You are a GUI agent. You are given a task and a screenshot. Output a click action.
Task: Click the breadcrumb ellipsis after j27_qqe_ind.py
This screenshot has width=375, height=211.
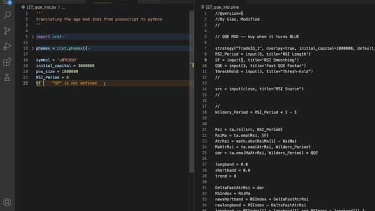63,8
